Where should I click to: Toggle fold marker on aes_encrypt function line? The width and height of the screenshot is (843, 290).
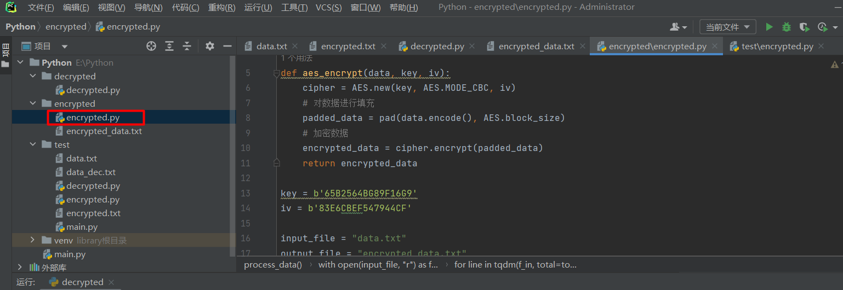point(276,73)
